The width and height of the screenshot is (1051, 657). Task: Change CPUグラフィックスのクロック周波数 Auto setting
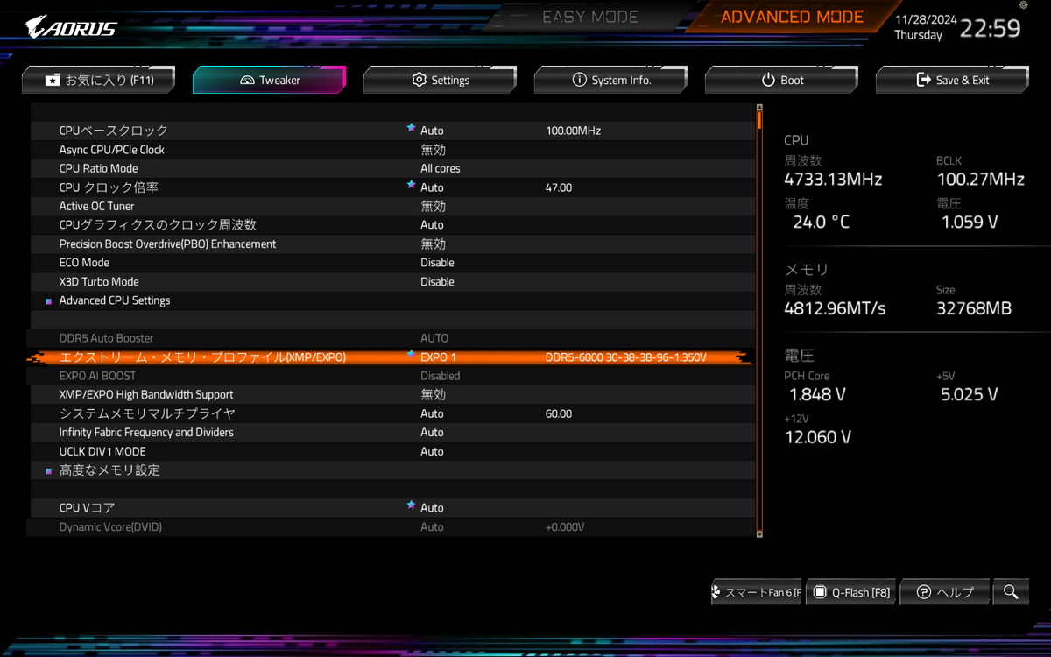click(432, 225)
